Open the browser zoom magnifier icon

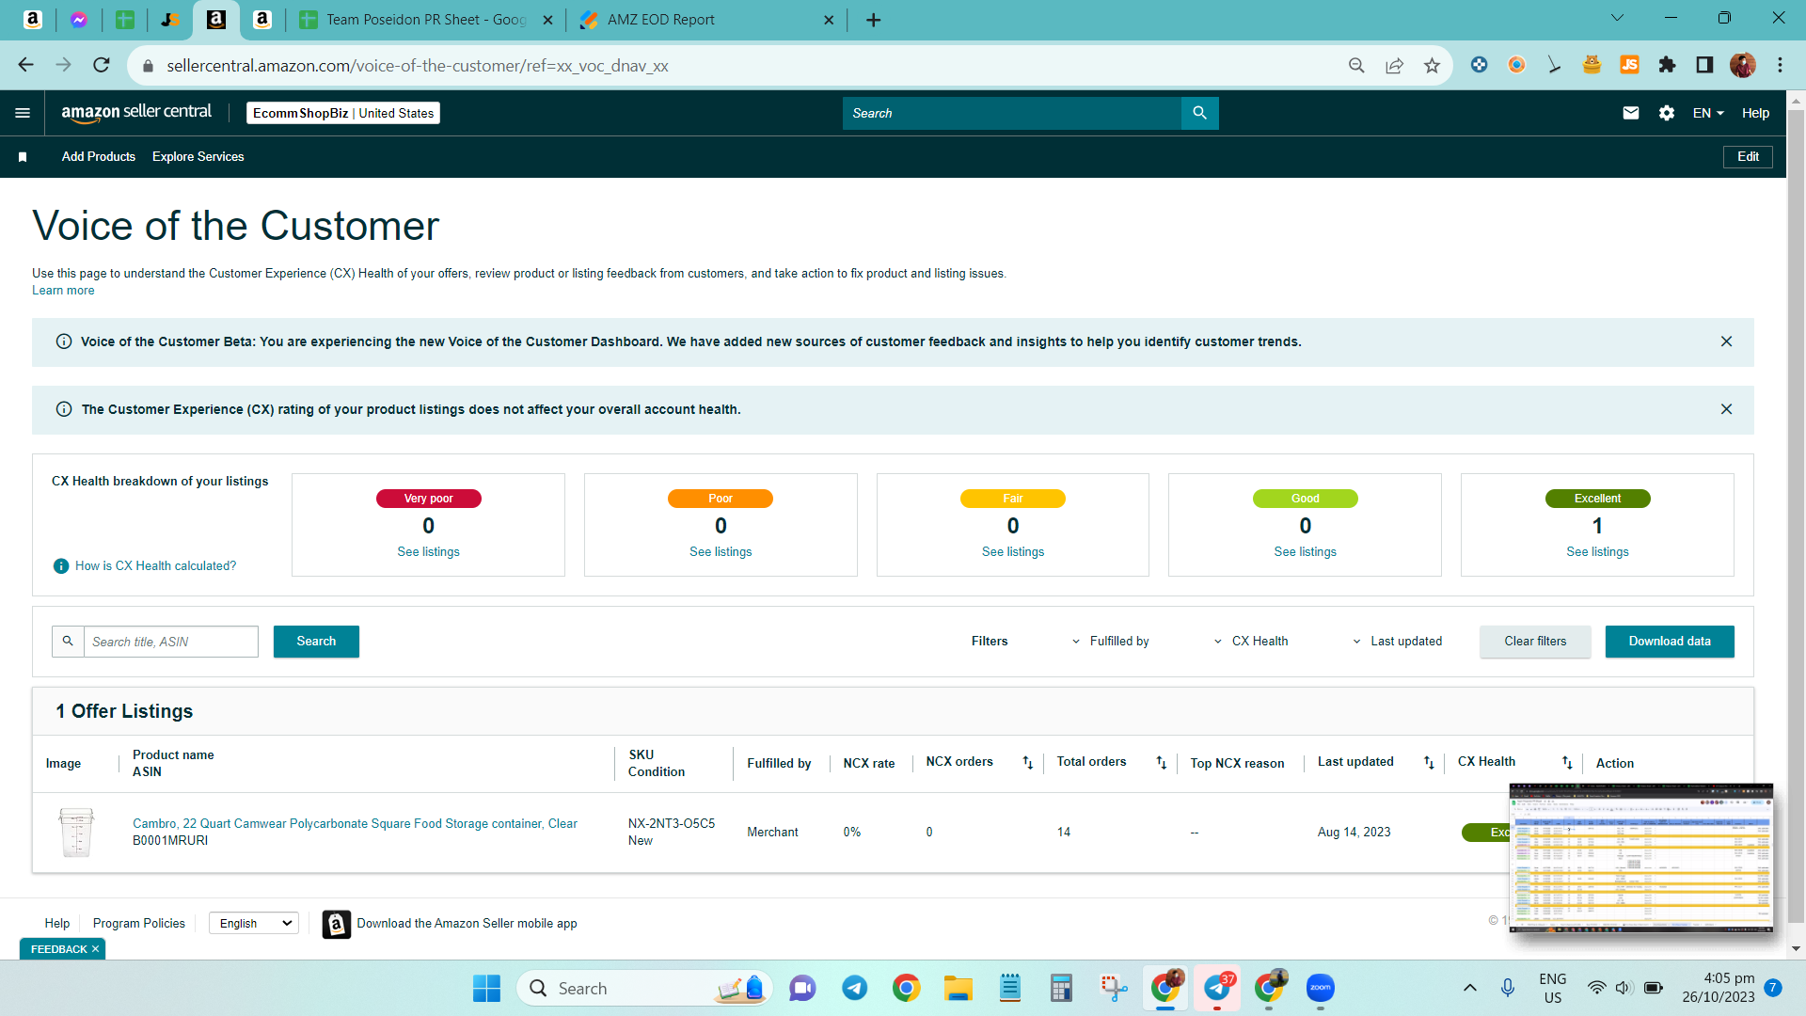[1356, 65]
